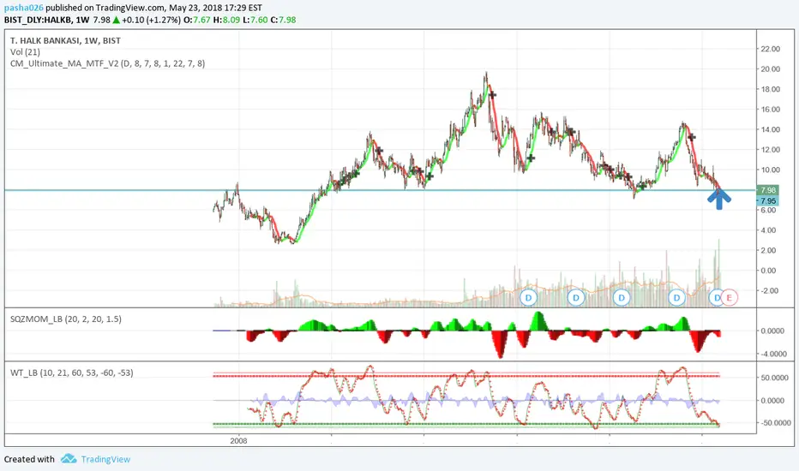The width and height of the screenshot is (799, 471).
Task: Click 2.00 on the price axis
Action: [768, 250]
